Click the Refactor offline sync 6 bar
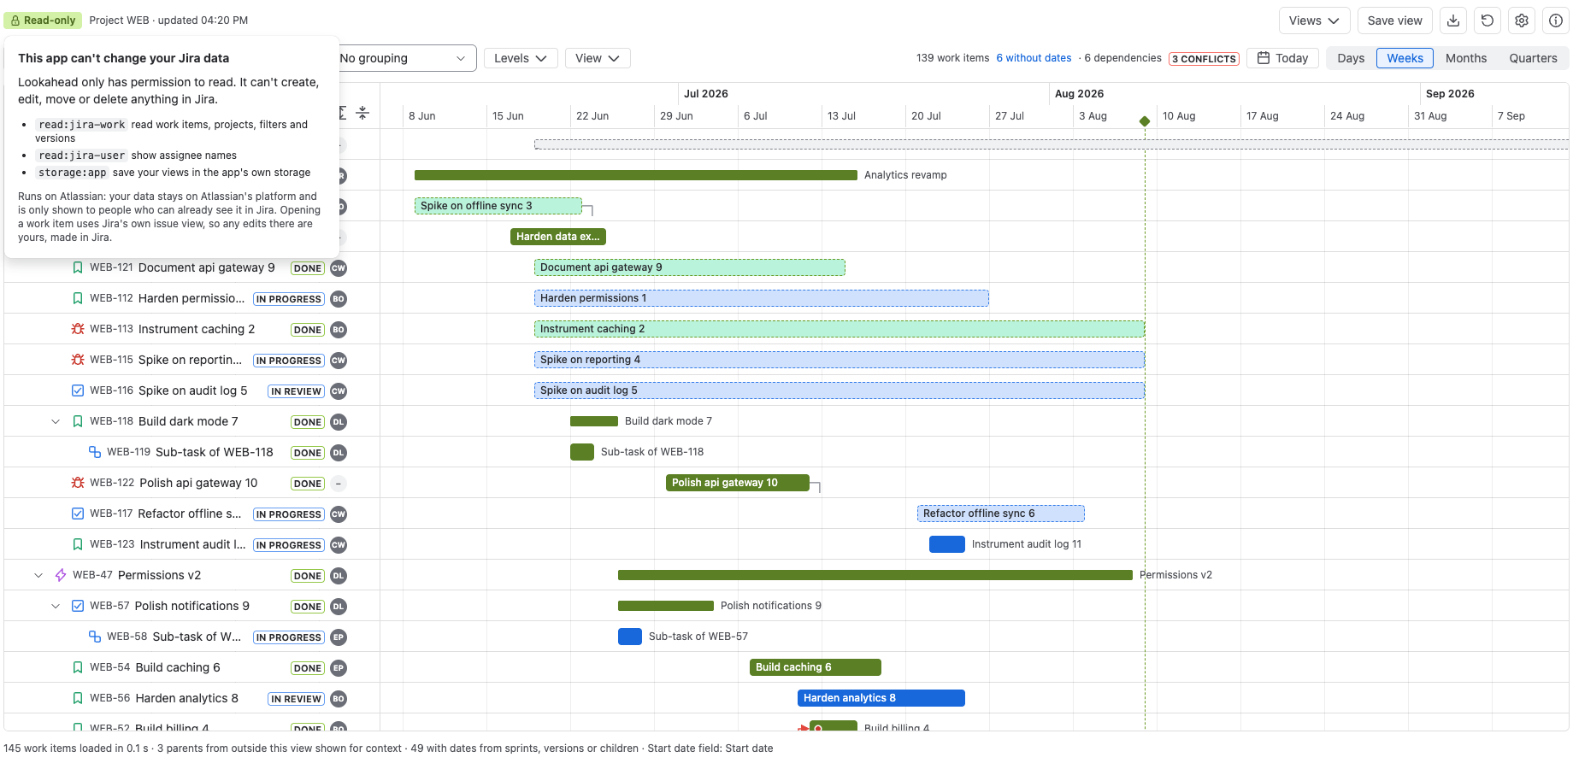 (1001, 514)
